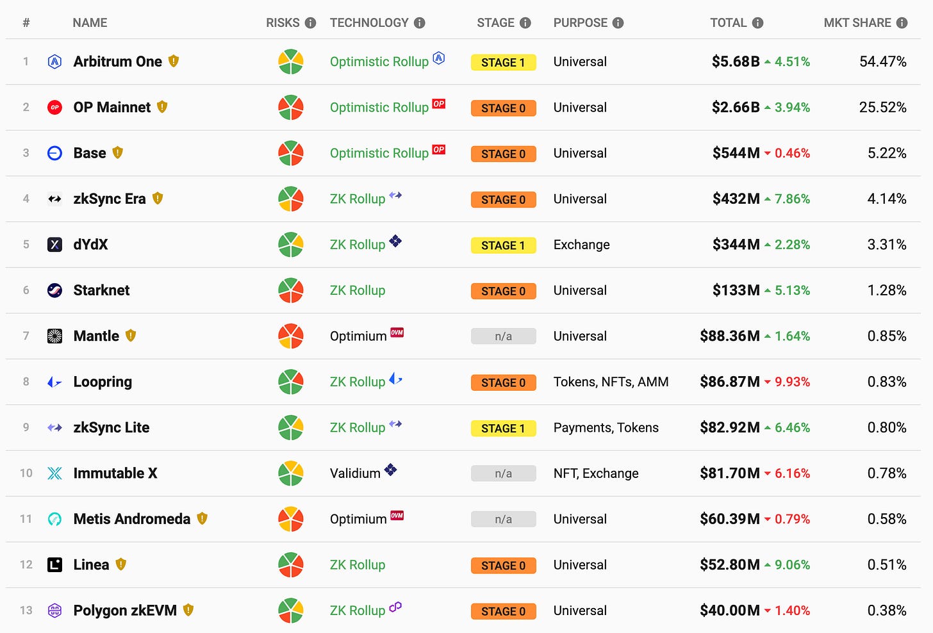Screen dimensions: 933x633
Task: Click the 0.51% market share value
Action: (887, 565)
